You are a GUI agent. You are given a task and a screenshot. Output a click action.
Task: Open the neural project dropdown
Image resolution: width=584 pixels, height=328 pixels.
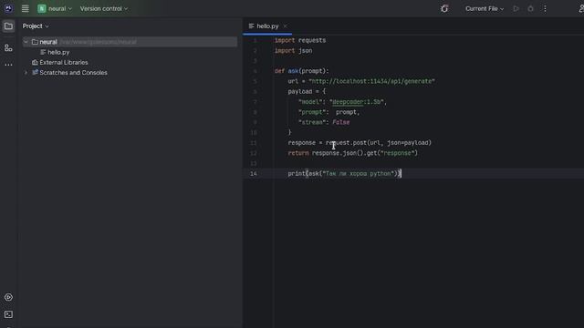pos(55,8)
